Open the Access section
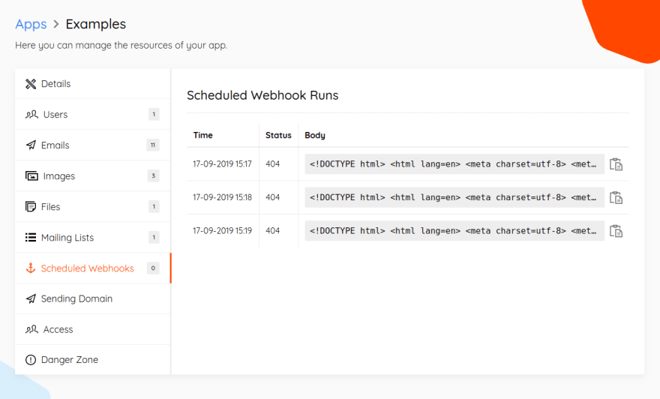 92,329
